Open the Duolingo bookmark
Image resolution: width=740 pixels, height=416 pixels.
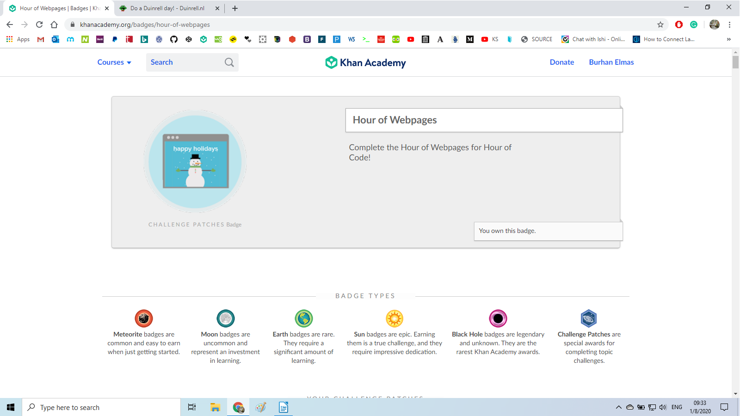[x=396, y=39]
